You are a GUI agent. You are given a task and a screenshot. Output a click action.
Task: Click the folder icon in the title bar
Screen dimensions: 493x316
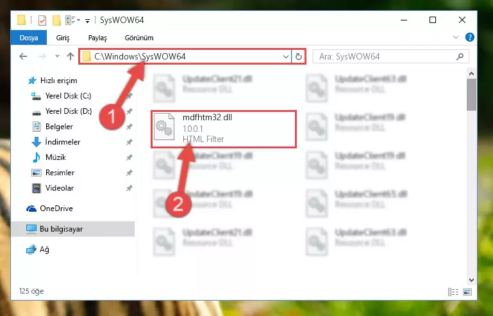click(x=21, y=20)
